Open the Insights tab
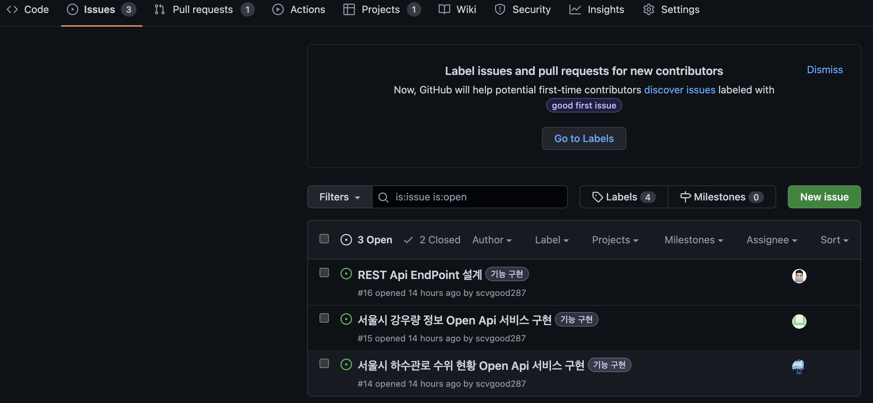 pyautogui.click(x=596, y=9)
